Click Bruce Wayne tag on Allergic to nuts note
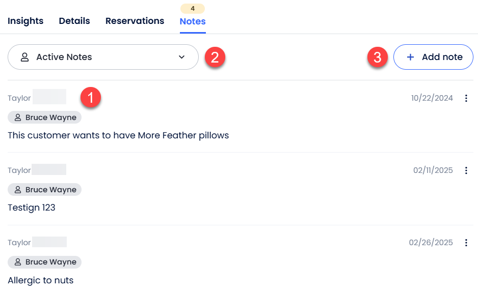This screenshot has height=293, width=478. coord(45,262)
